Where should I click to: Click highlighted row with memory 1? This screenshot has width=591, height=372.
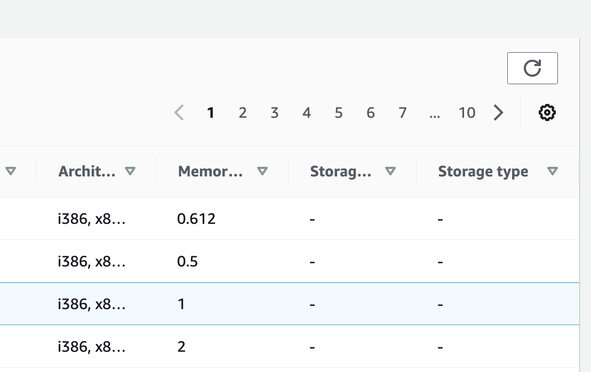[290, 303]
